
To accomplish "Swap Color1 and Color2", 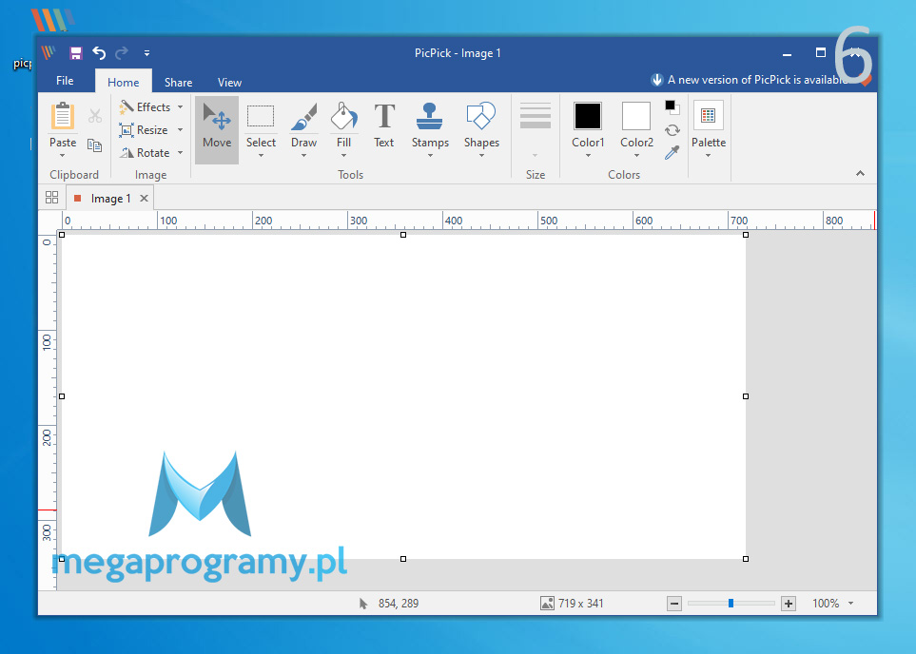I will (x=672, y=129).
